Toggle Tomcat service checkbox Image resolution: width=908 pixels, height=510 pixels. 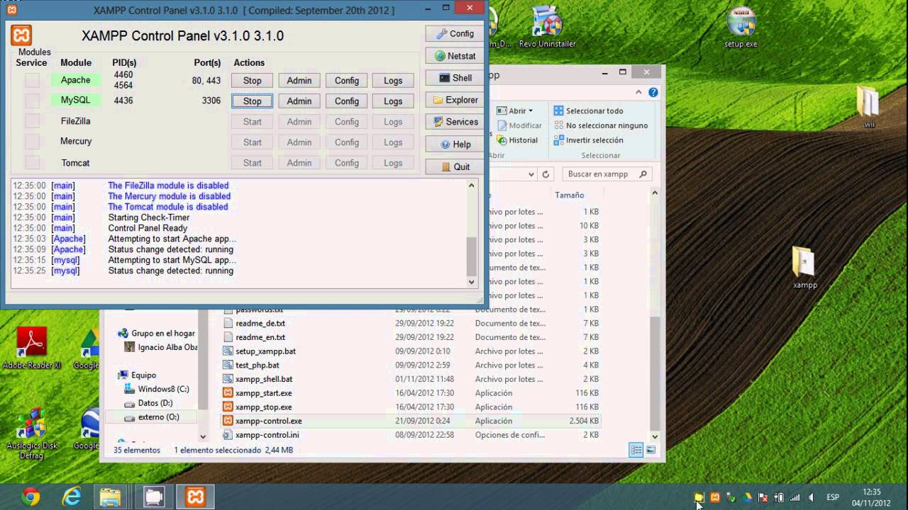click(32, 162)
